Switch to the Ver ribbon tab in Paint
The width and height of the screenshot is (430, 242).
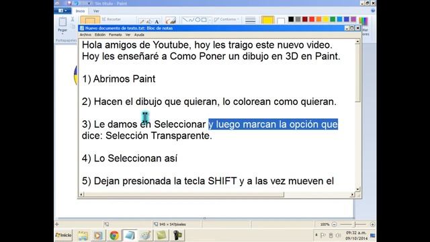pos(96,11)
